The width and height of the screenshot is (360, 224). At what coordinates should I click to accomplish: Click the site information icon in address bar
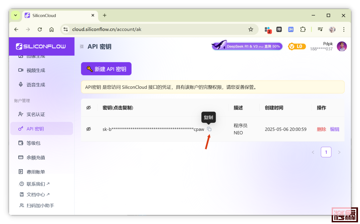click(x=66, y=29)
